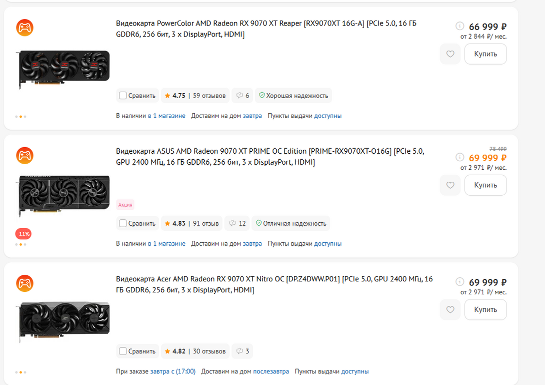Enable Сравнить for Acer Nitro OC card

[x=122, y=351]
